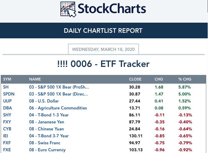208x153 pixels.
Task: Open S&P 500 1X Bear ProShares name link
Action: 59,87
